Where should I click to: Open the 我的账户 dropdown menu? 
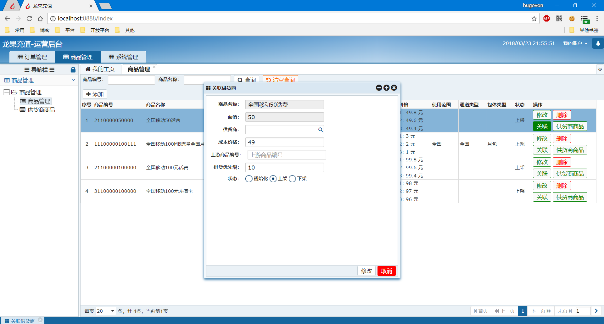coord(575,43)
